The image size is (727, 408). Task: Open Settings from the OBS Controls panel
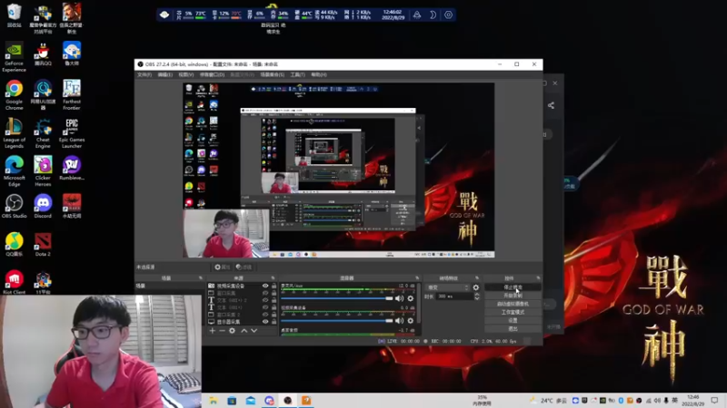(513, 320)
